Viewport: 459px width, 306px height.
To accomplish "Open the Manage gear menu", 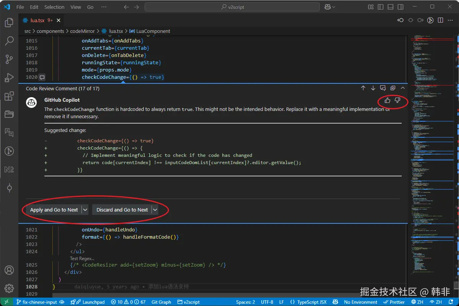I will [9, 288].
